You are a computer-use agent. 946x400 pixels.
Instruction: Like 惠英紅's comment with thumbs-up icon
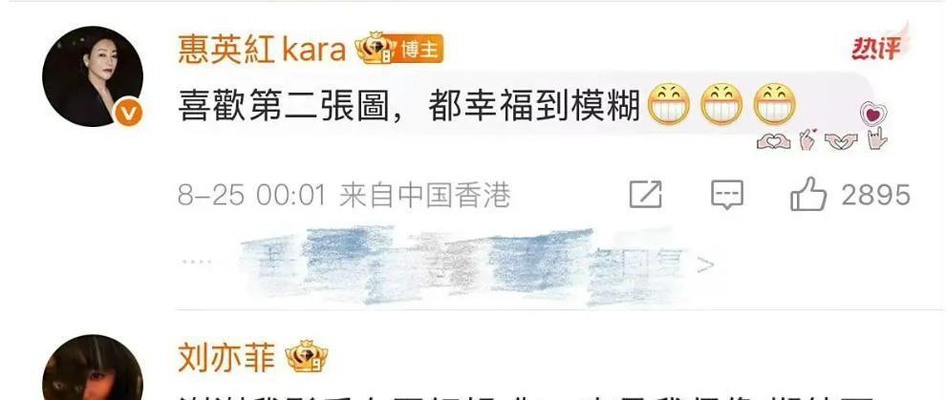coord(808,194)
